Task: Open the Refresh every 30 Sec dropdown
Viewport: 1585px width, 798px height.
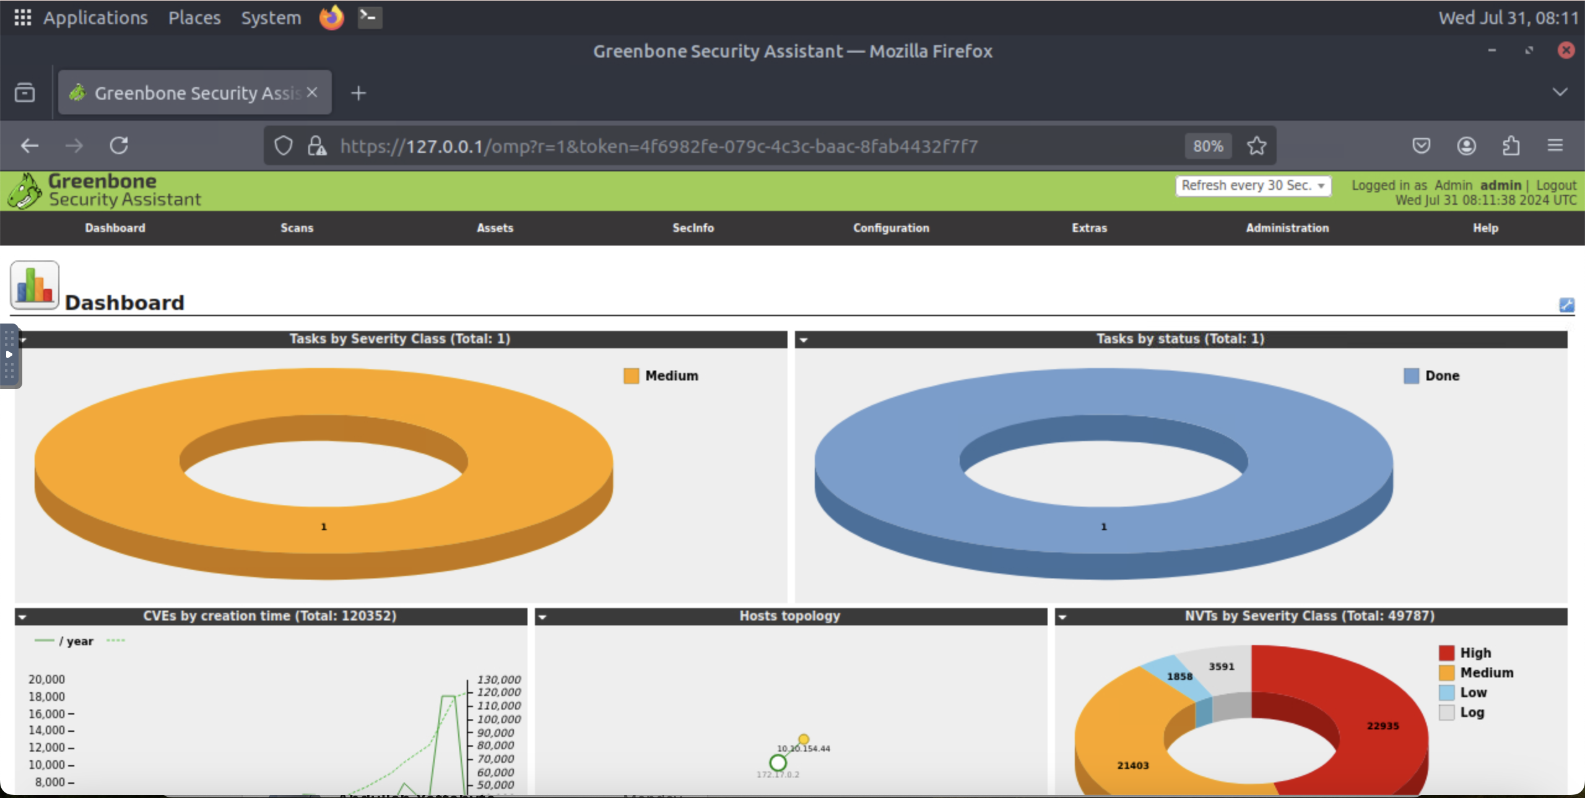Action: [1253, 185]
